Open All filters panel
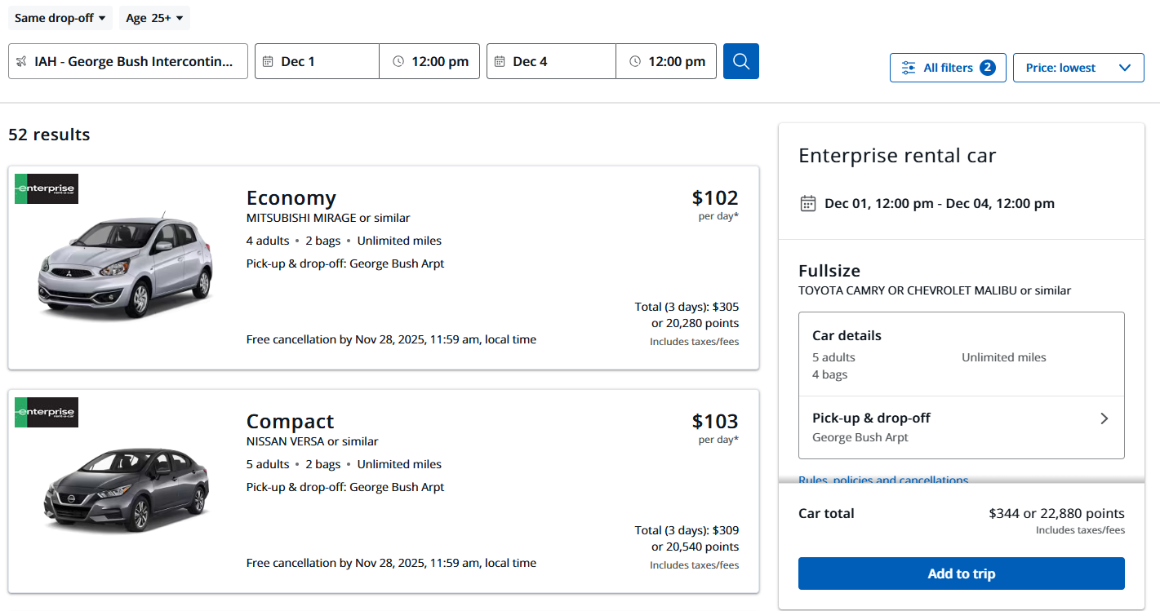This screenshot has height=611, width=1160. [948, 68]
